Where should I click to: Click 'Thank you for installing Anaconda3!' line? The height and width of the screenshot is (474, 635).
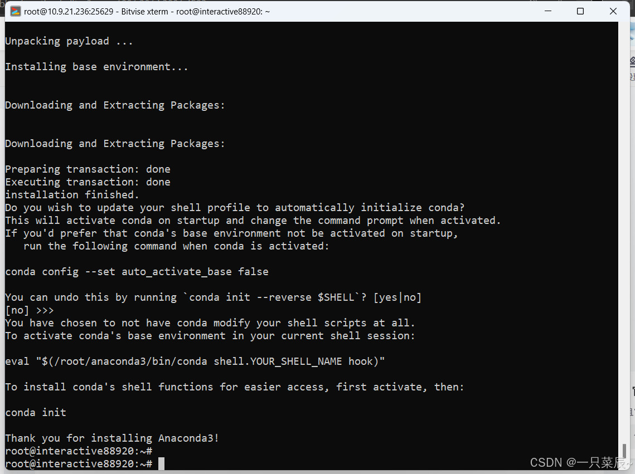tap(112, 438)
